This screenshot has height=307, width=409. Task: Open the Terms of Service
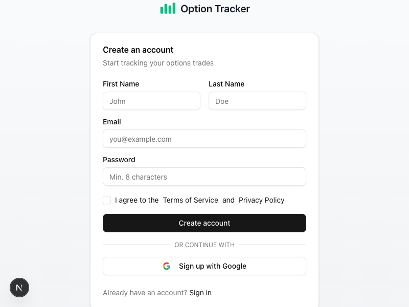[191, 200]
